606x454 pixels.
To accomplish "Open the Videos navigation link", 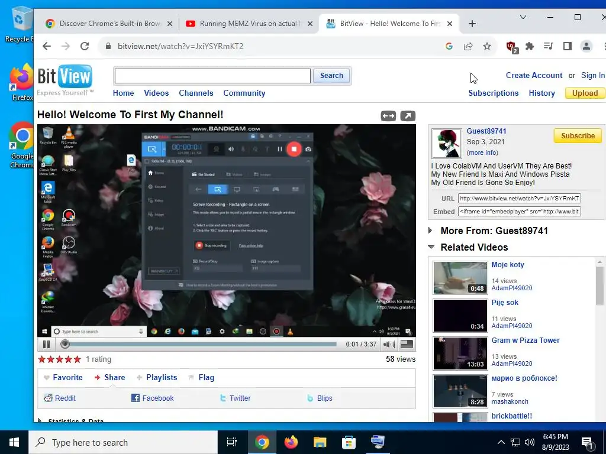I will 156,93.
